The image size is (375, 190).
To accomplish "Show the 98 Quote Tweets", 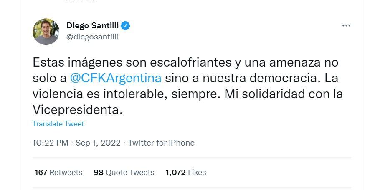I will pyautogui.click(x=124, y=172).
